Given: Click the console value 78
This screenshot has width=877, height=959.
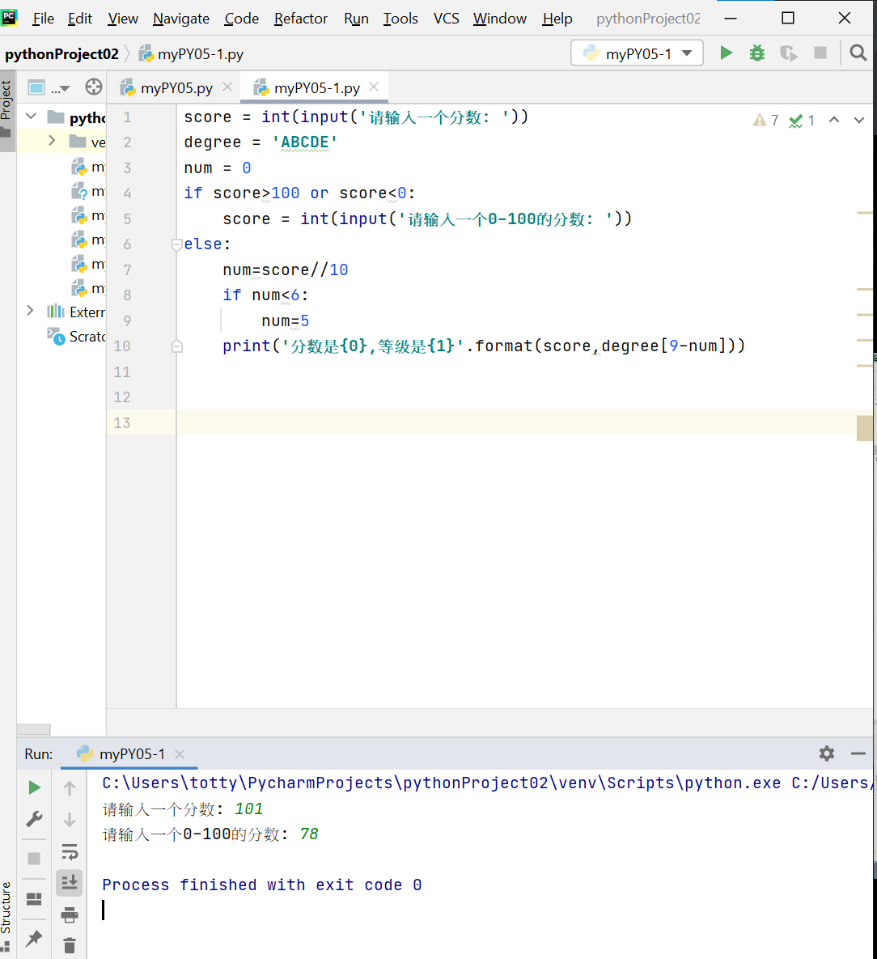Looking at the screenshot, I should tap(309, 834).
